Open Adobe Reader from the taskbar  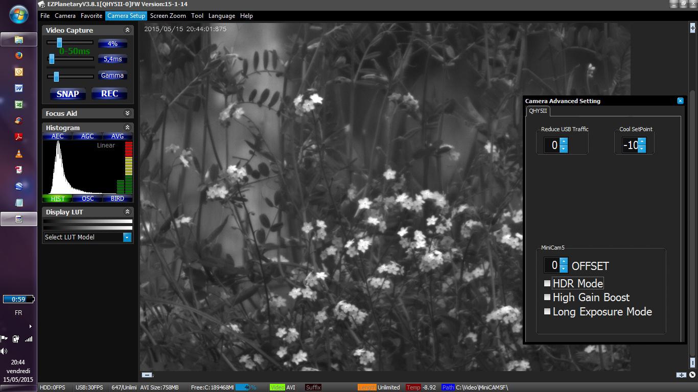click(x=18, y=137)
